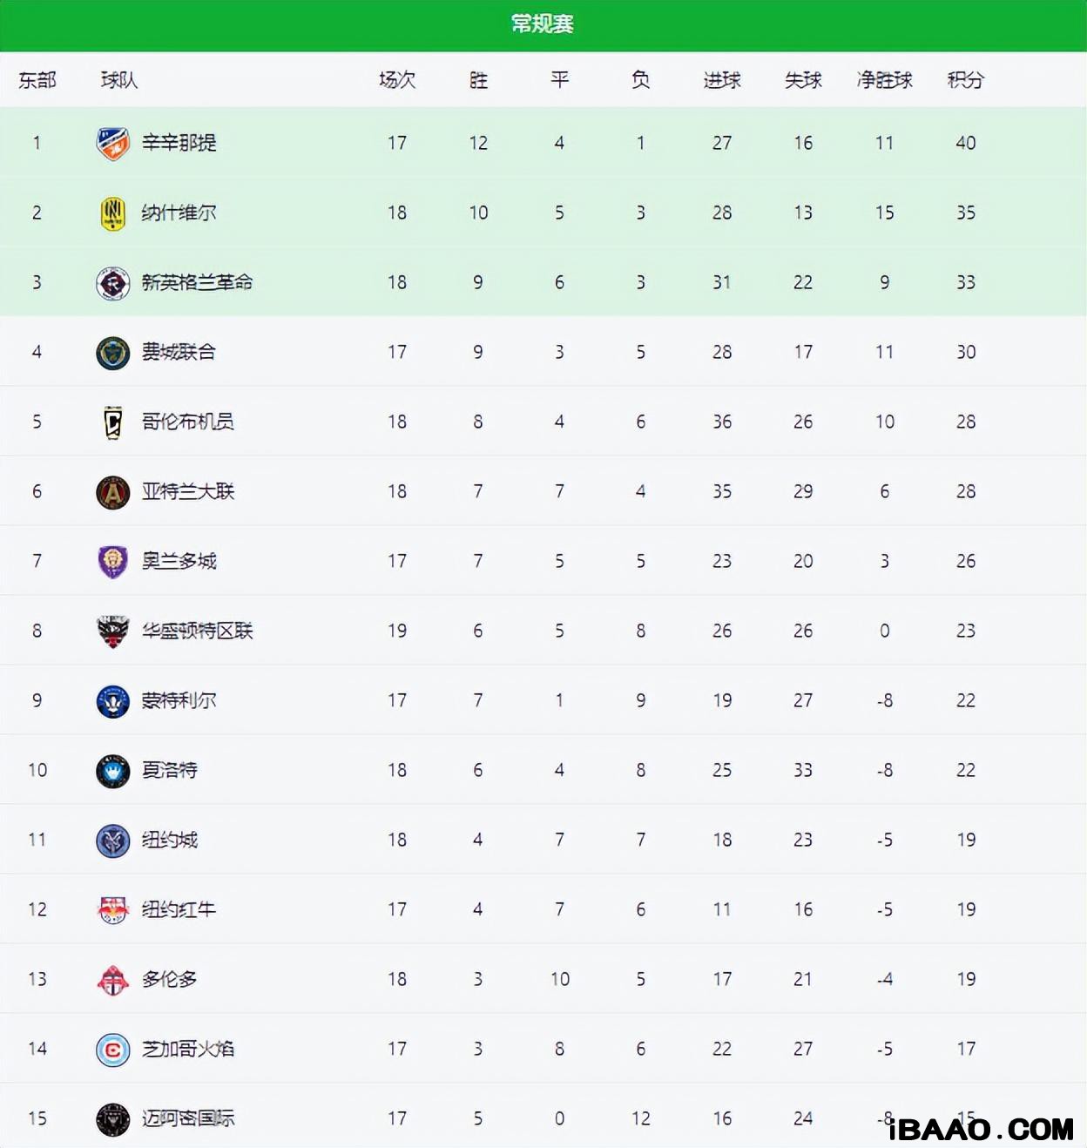The height and width of the screenshot is (1148, 1087).
Task: Click the 蒙特利尔 blue badge
Action: (x=112, y=700)
